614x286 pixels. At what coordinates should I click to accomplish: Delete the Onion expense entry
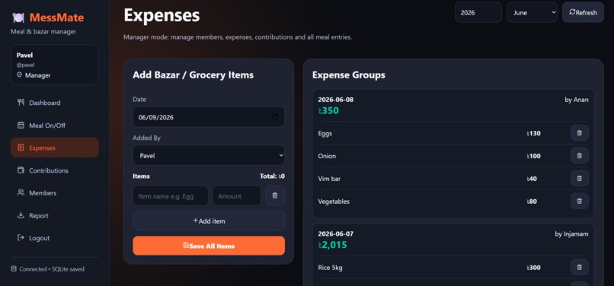click(x=580, y=156)
